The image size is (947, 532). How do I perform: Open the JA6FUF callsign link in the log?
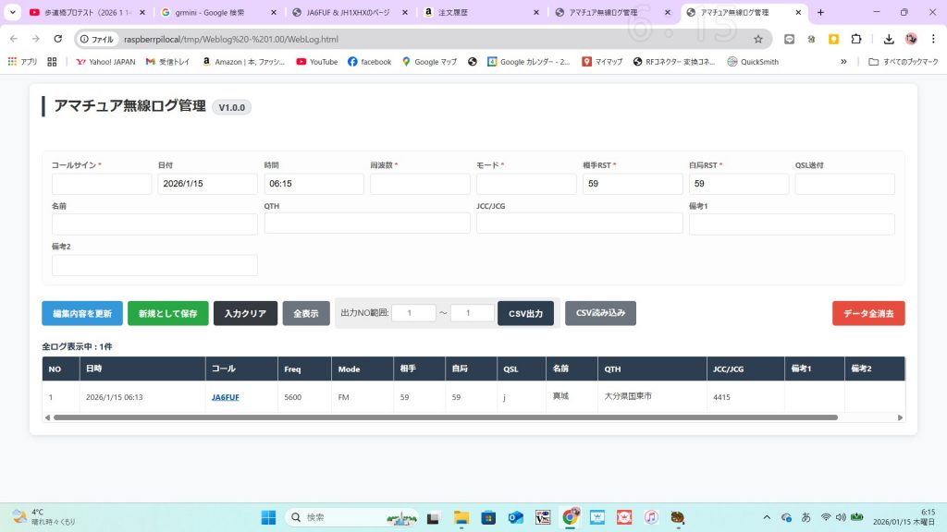pos(225,397)
